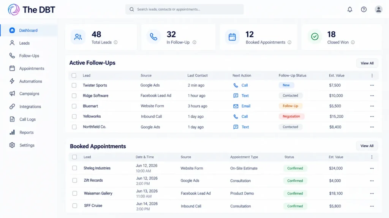Screen dimensions: 389x218
Task: Click info icon next to Booked Appointments
Action: [x=289, y=42]
